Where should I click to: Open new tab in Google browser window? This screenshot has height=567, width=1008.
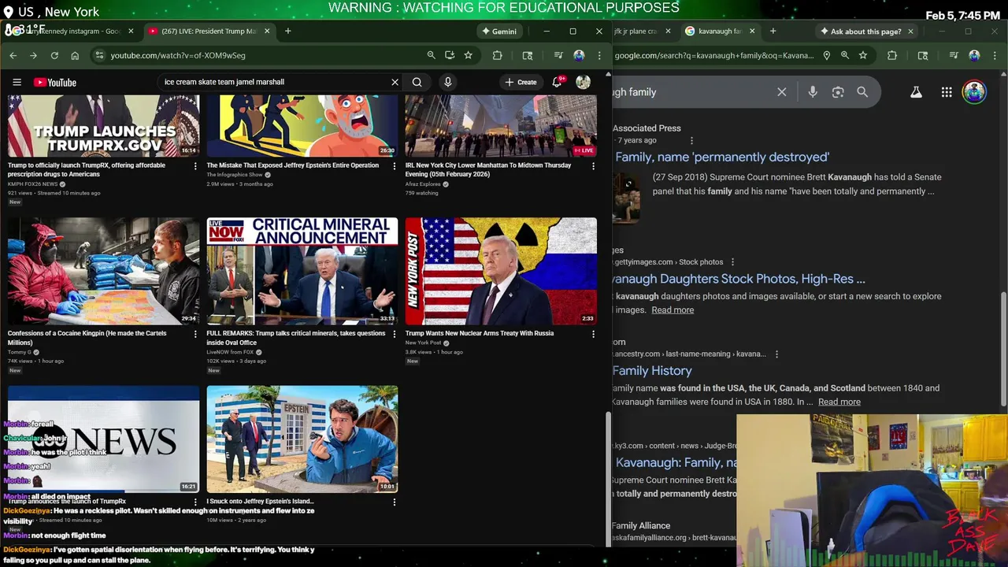[773, 31]
